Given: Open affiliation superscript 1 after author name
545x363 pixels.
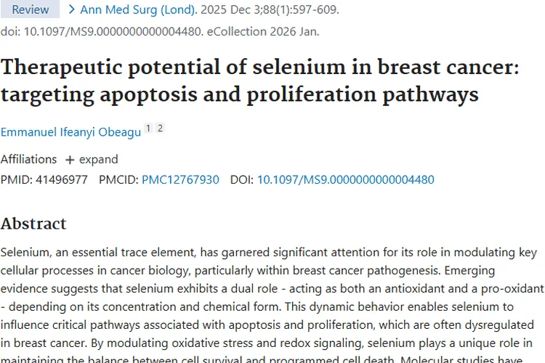Looking at the screenshot, I should (148, 129).
